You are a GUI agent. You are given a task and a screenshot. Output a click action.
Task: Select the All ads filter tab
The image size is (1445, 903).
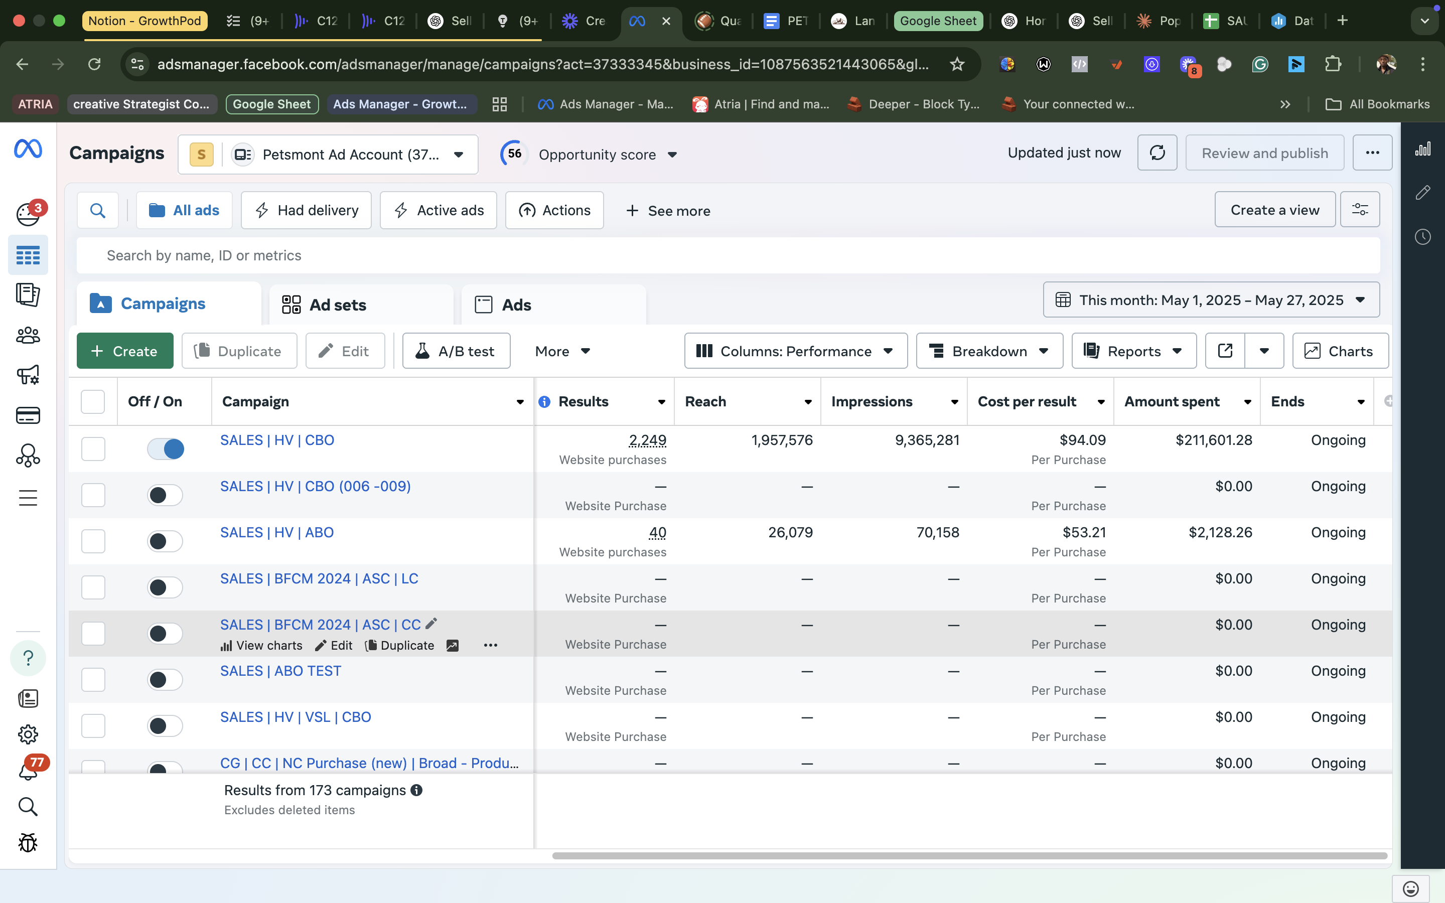(x=184, y=210)
